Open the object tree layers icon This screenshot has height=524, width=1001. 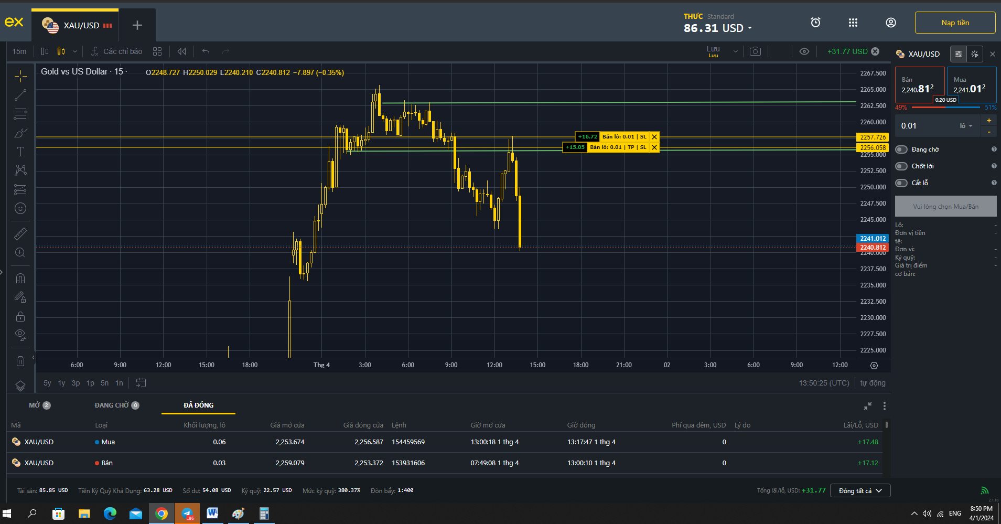click(20, 386)
